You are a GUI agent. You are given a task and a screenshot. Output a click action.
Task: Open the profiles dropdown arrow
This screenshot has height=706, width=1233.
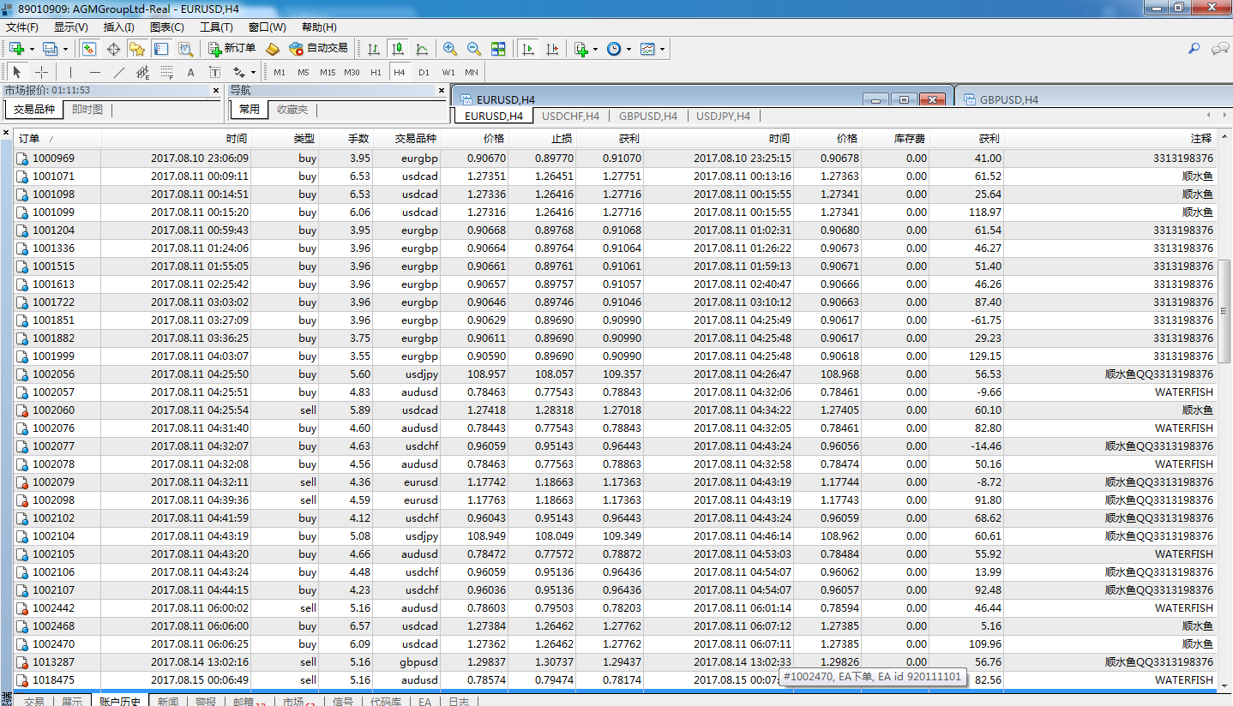pyautogui.click(x=65, y=49)
